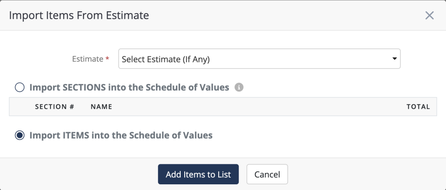Click the word SECTIONS in the first radio label
446x190 pixels.
84,87
